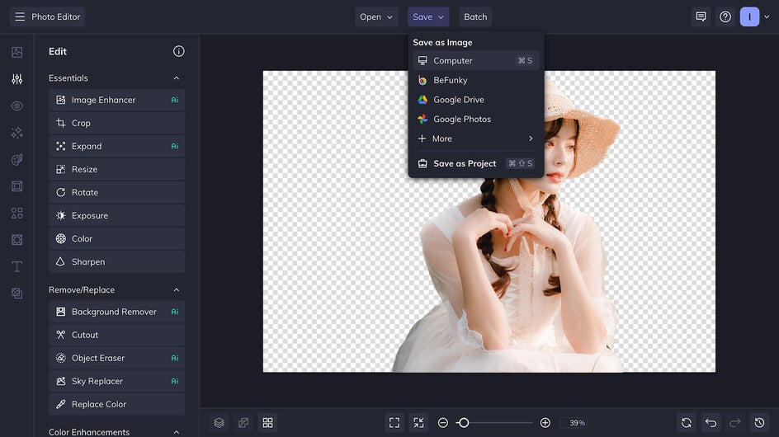Screen dimensions: 779x437
Task: Open the history clock icon
Action: click(x=760, y=422)
